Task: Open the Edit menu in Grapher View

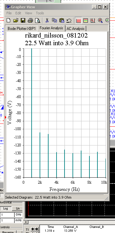Action: tap(18, 13)
